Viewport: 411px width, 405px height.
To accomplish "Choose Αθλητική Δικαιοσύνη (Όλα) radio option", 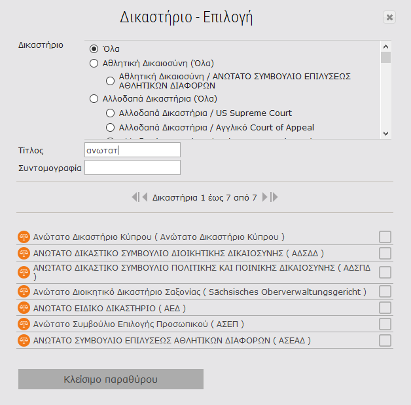I will pyautogui.click(x=94, y=64).
